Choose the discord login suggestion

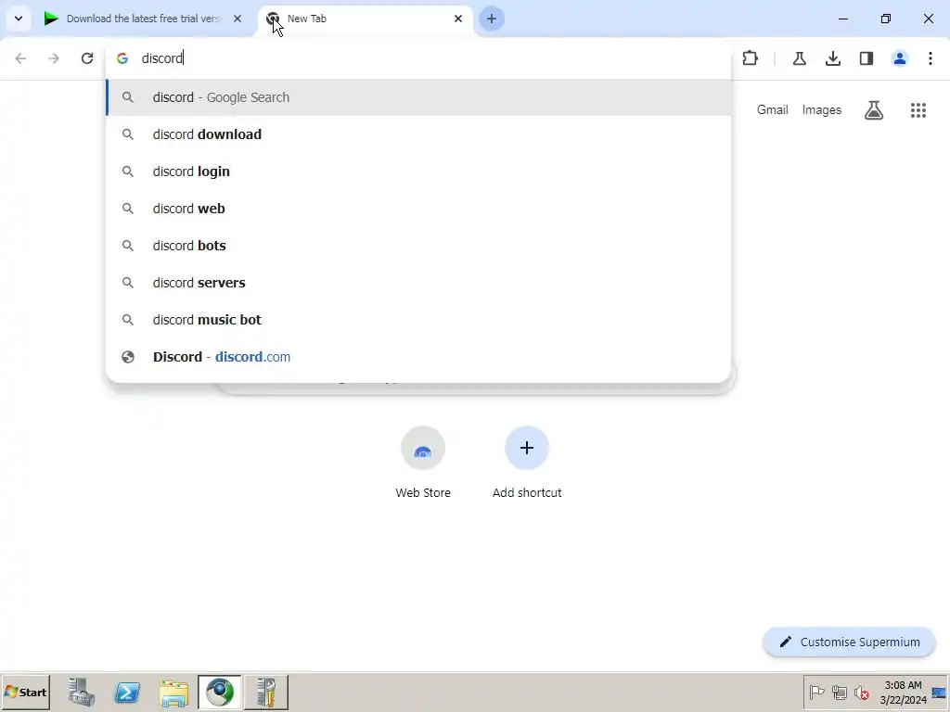click(418, 172)
